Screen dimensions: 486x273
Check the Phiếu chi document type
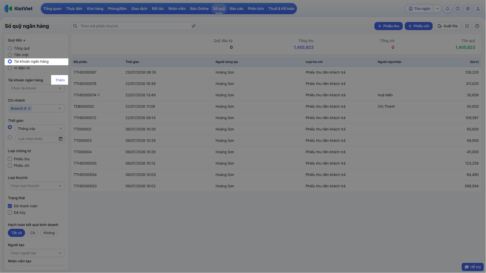(10, 166)
